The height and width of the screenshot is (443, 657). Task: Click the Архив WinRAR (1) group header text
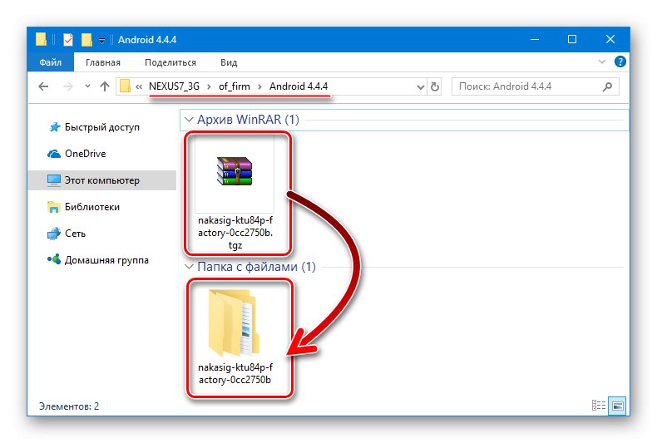click(x=248, y=120)
